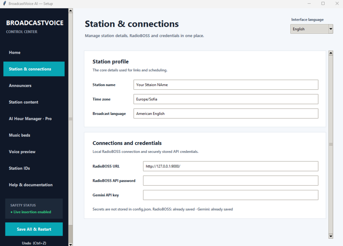Open Station content in the sidebar
Viewport: 343px width, 246px height.
pyautogui.click(x=34, y=102)
